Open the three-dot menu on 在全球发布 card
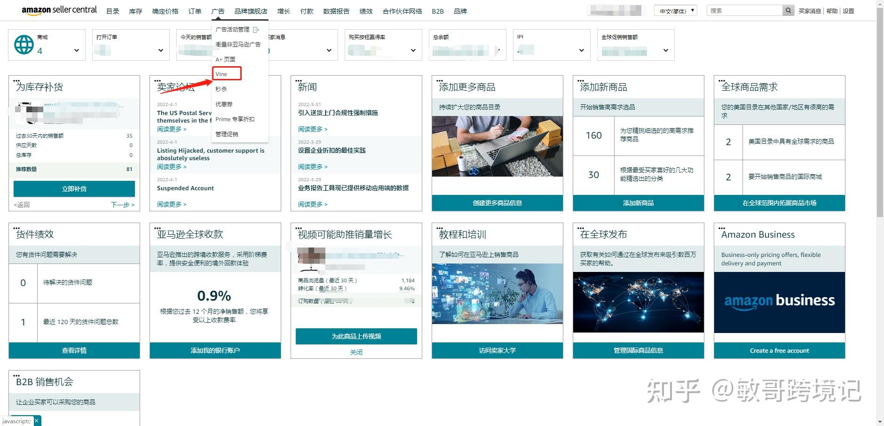 coord(581,228)
